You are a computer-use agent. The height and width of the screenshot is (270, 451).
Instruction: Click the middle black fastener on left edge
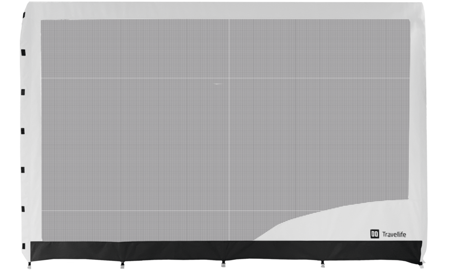[23, 130]
